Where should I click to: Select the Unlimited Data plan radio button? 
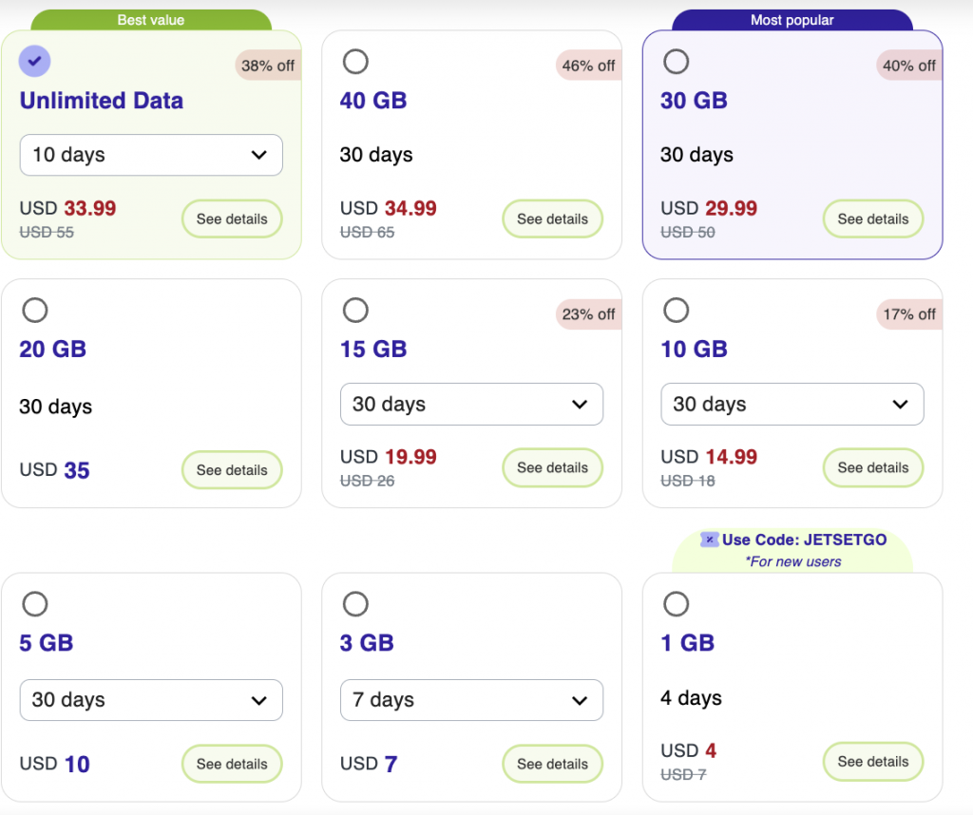[35, 62]
